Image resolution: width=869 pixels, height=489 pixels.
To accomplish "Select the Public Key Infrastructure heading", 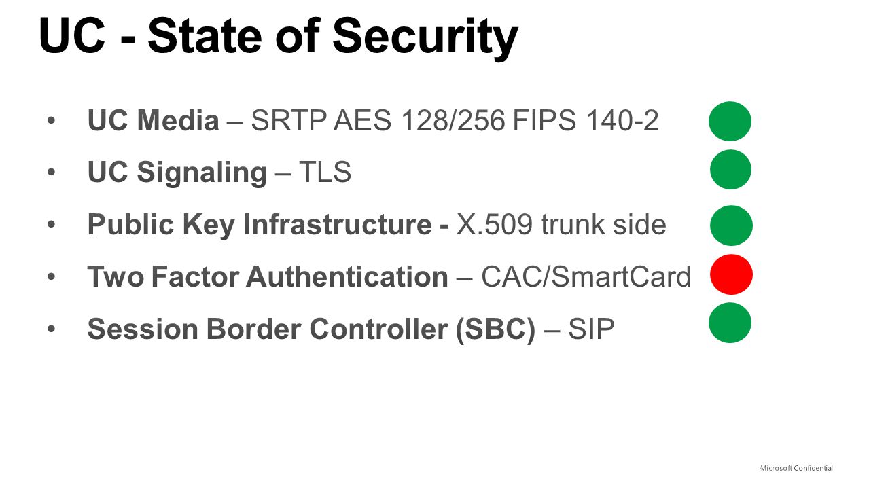I will point(262,225).
